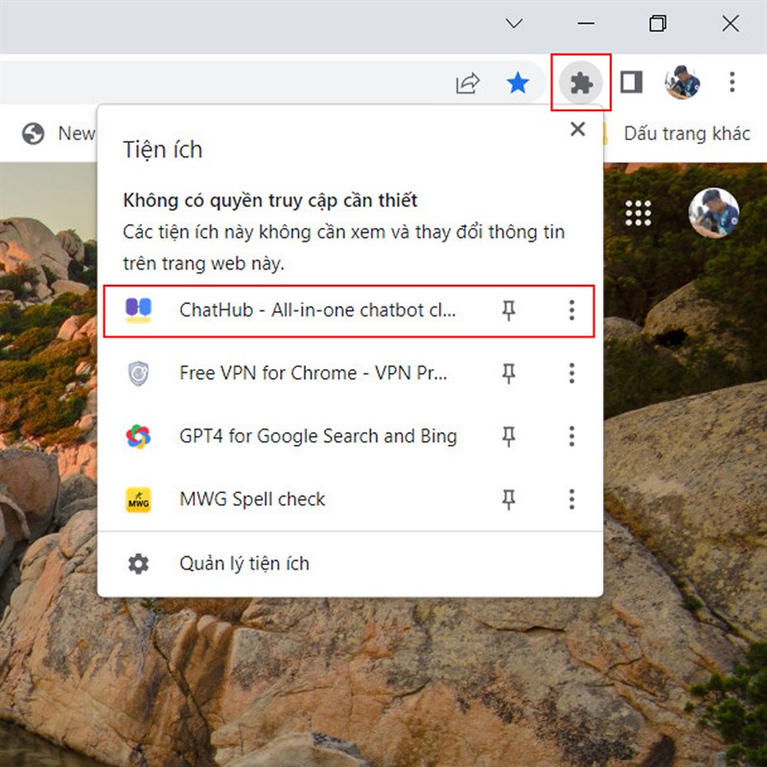The width and height of the screenshot is (767, 767).
Task: Pin ChatHub to the toolbar
Action: 510,310
